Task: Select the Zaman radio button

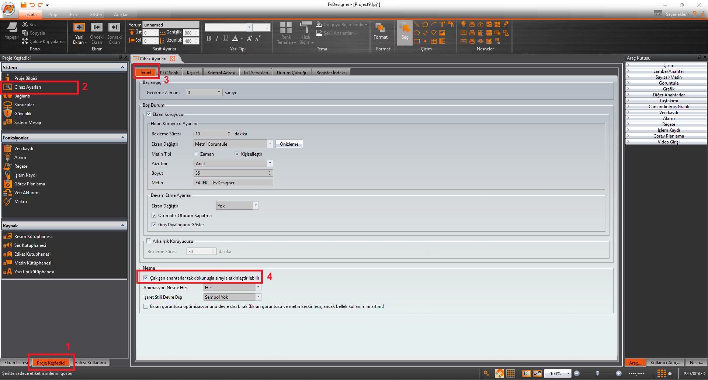Action: click(x=196, y=154)
